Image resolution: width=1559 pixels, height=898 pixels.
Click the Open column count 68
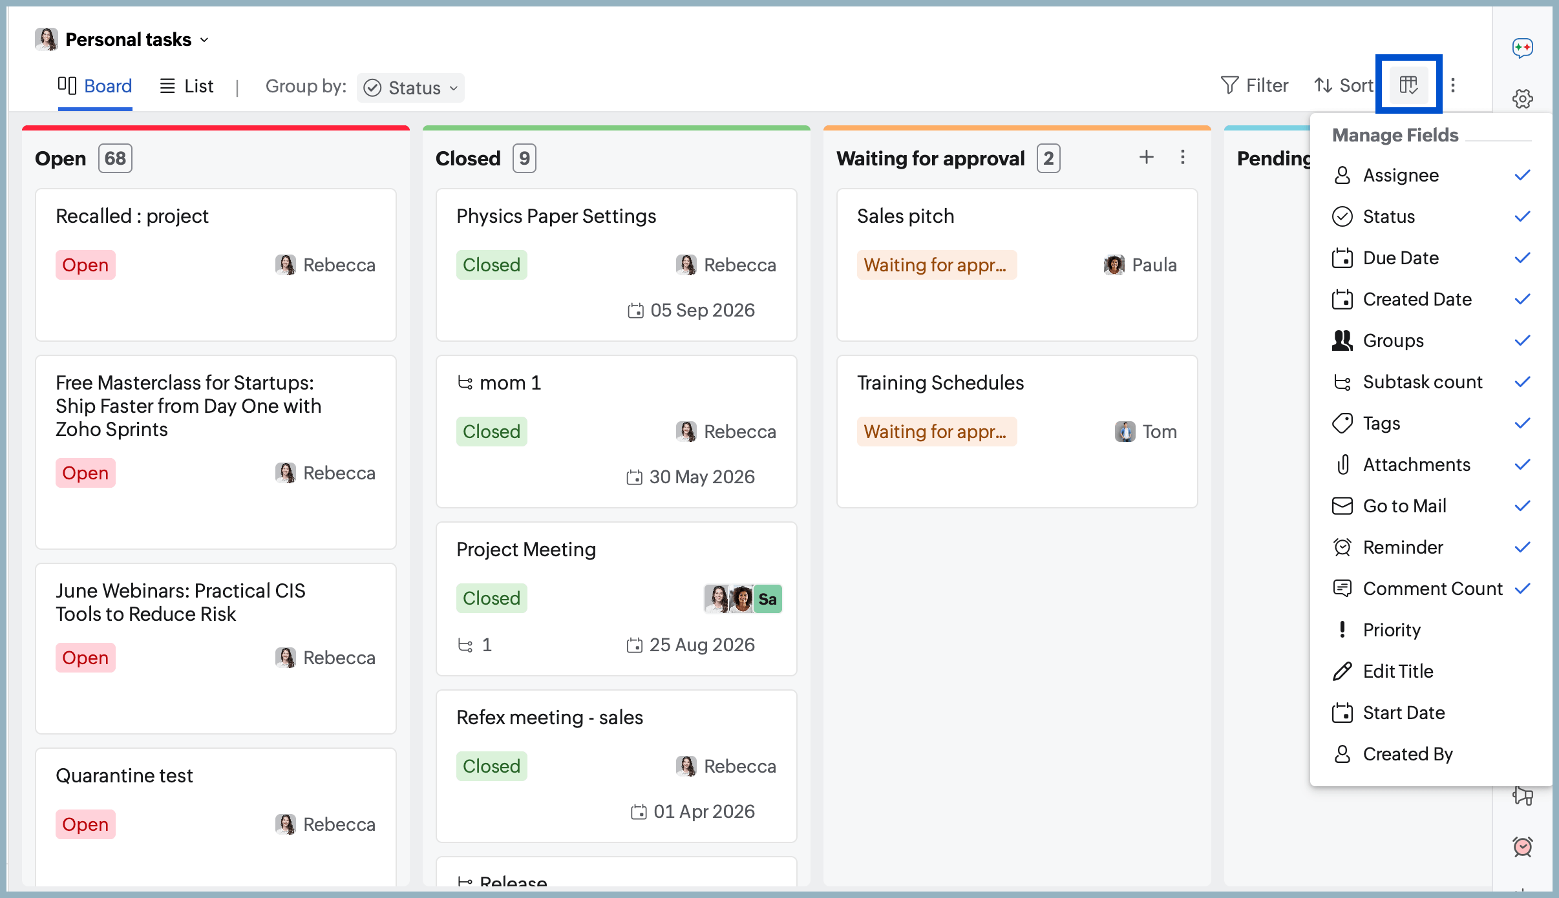[115, 158]
